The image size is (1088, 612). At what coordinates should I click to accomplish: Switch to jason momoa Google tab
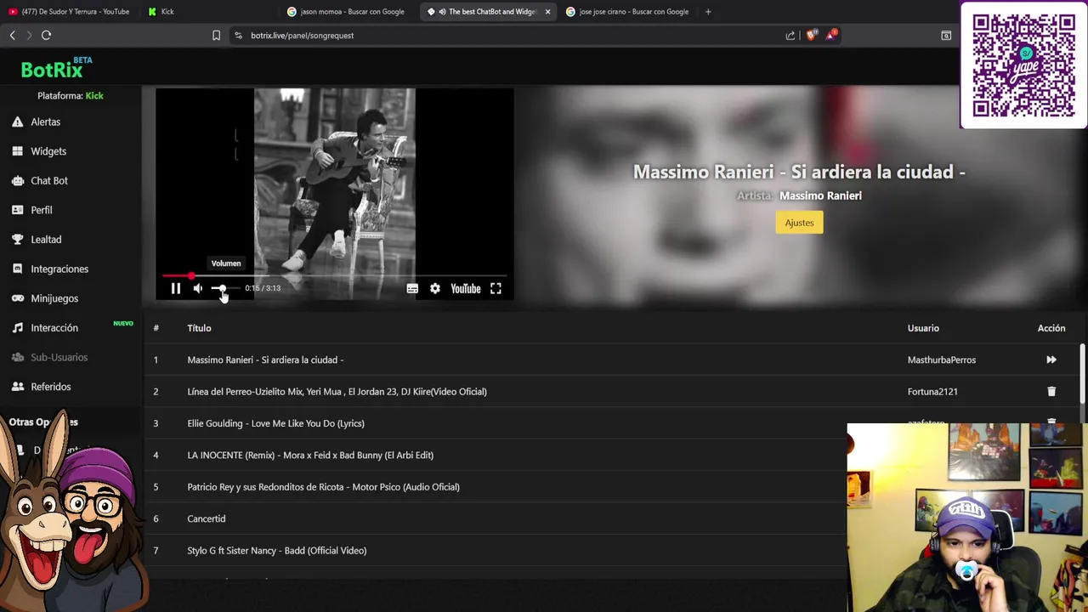348,12
